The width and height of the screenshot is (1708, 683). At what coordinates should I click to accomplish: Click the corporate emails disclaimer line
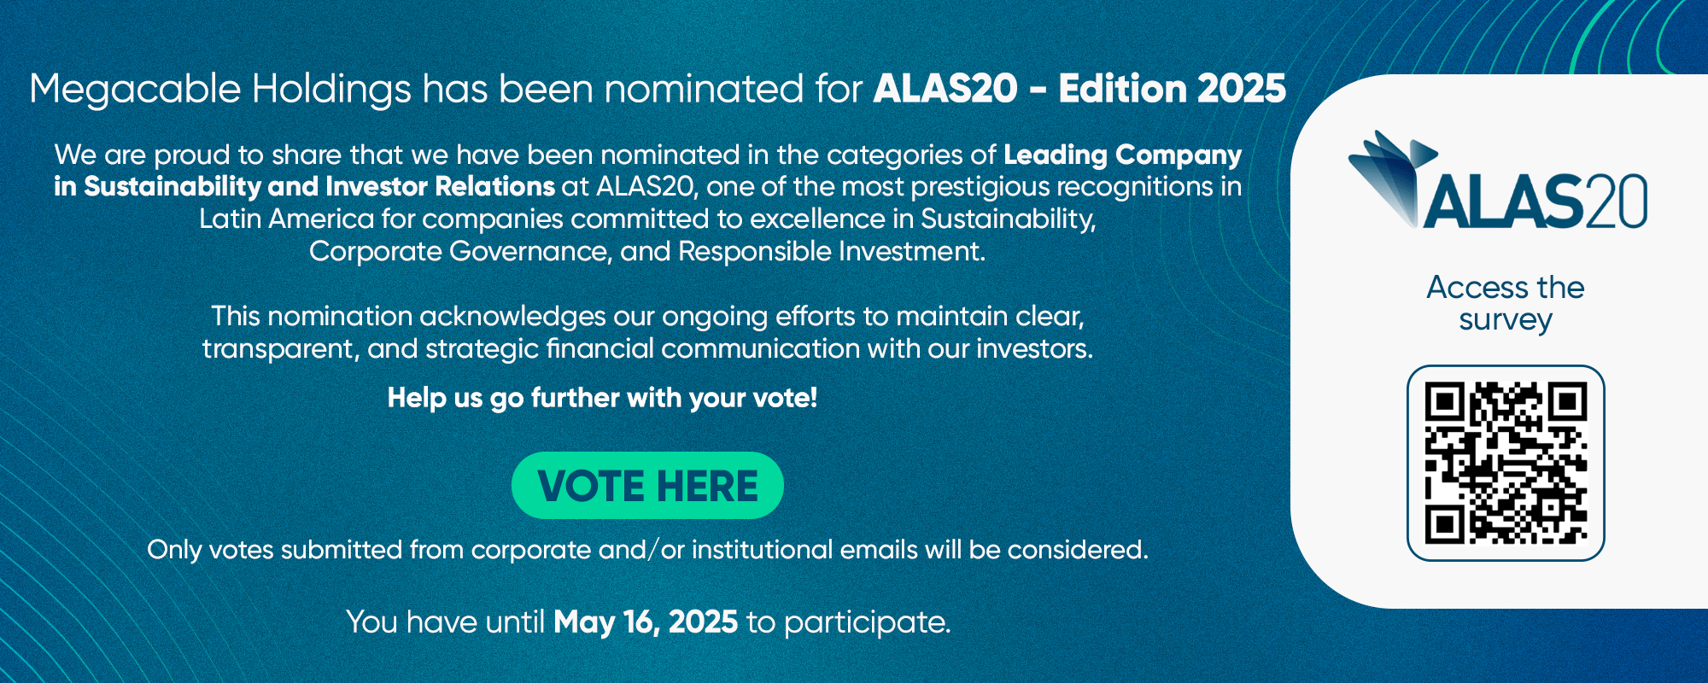click(647, 549)
